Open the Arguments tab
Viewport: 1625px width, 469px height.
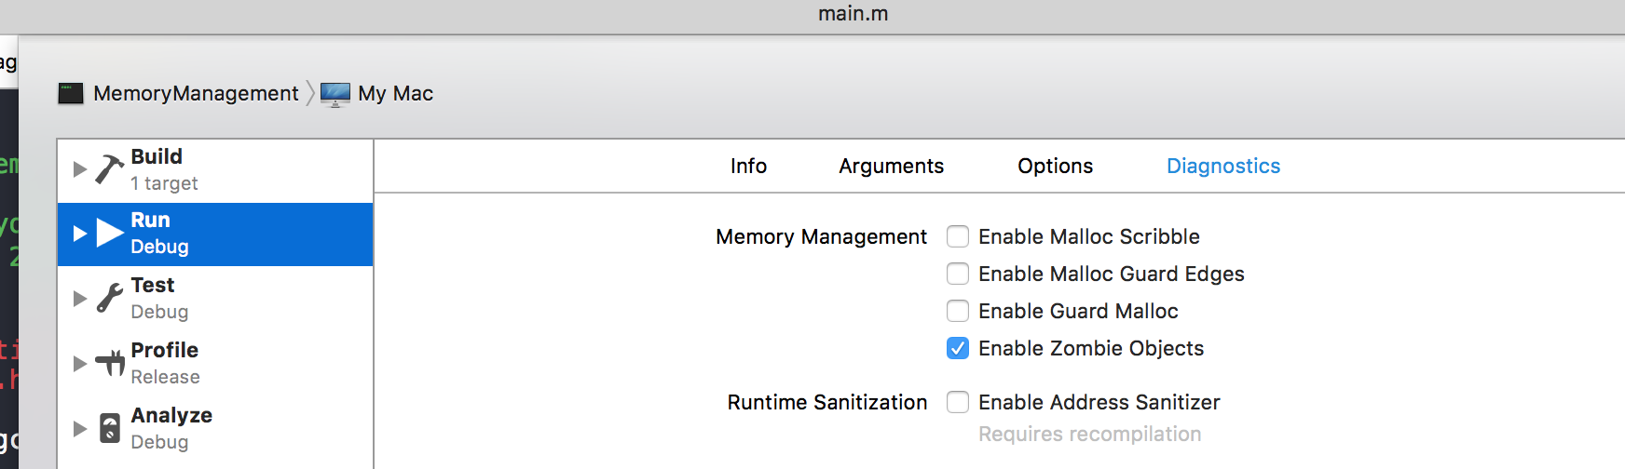(891, 166)
